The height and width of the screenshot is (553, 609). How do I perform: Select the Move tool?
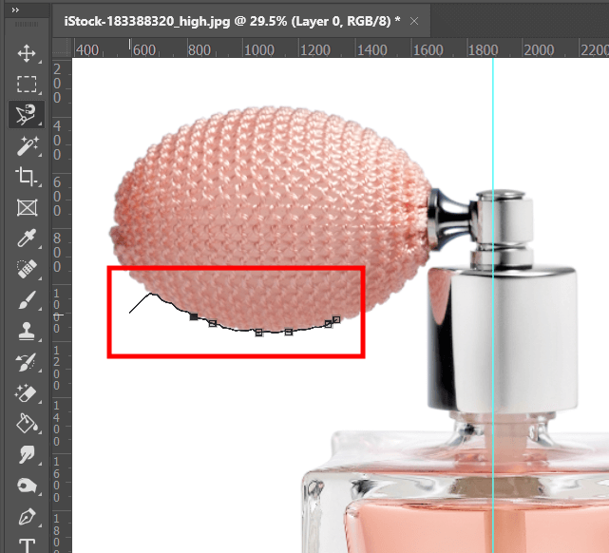27,53
